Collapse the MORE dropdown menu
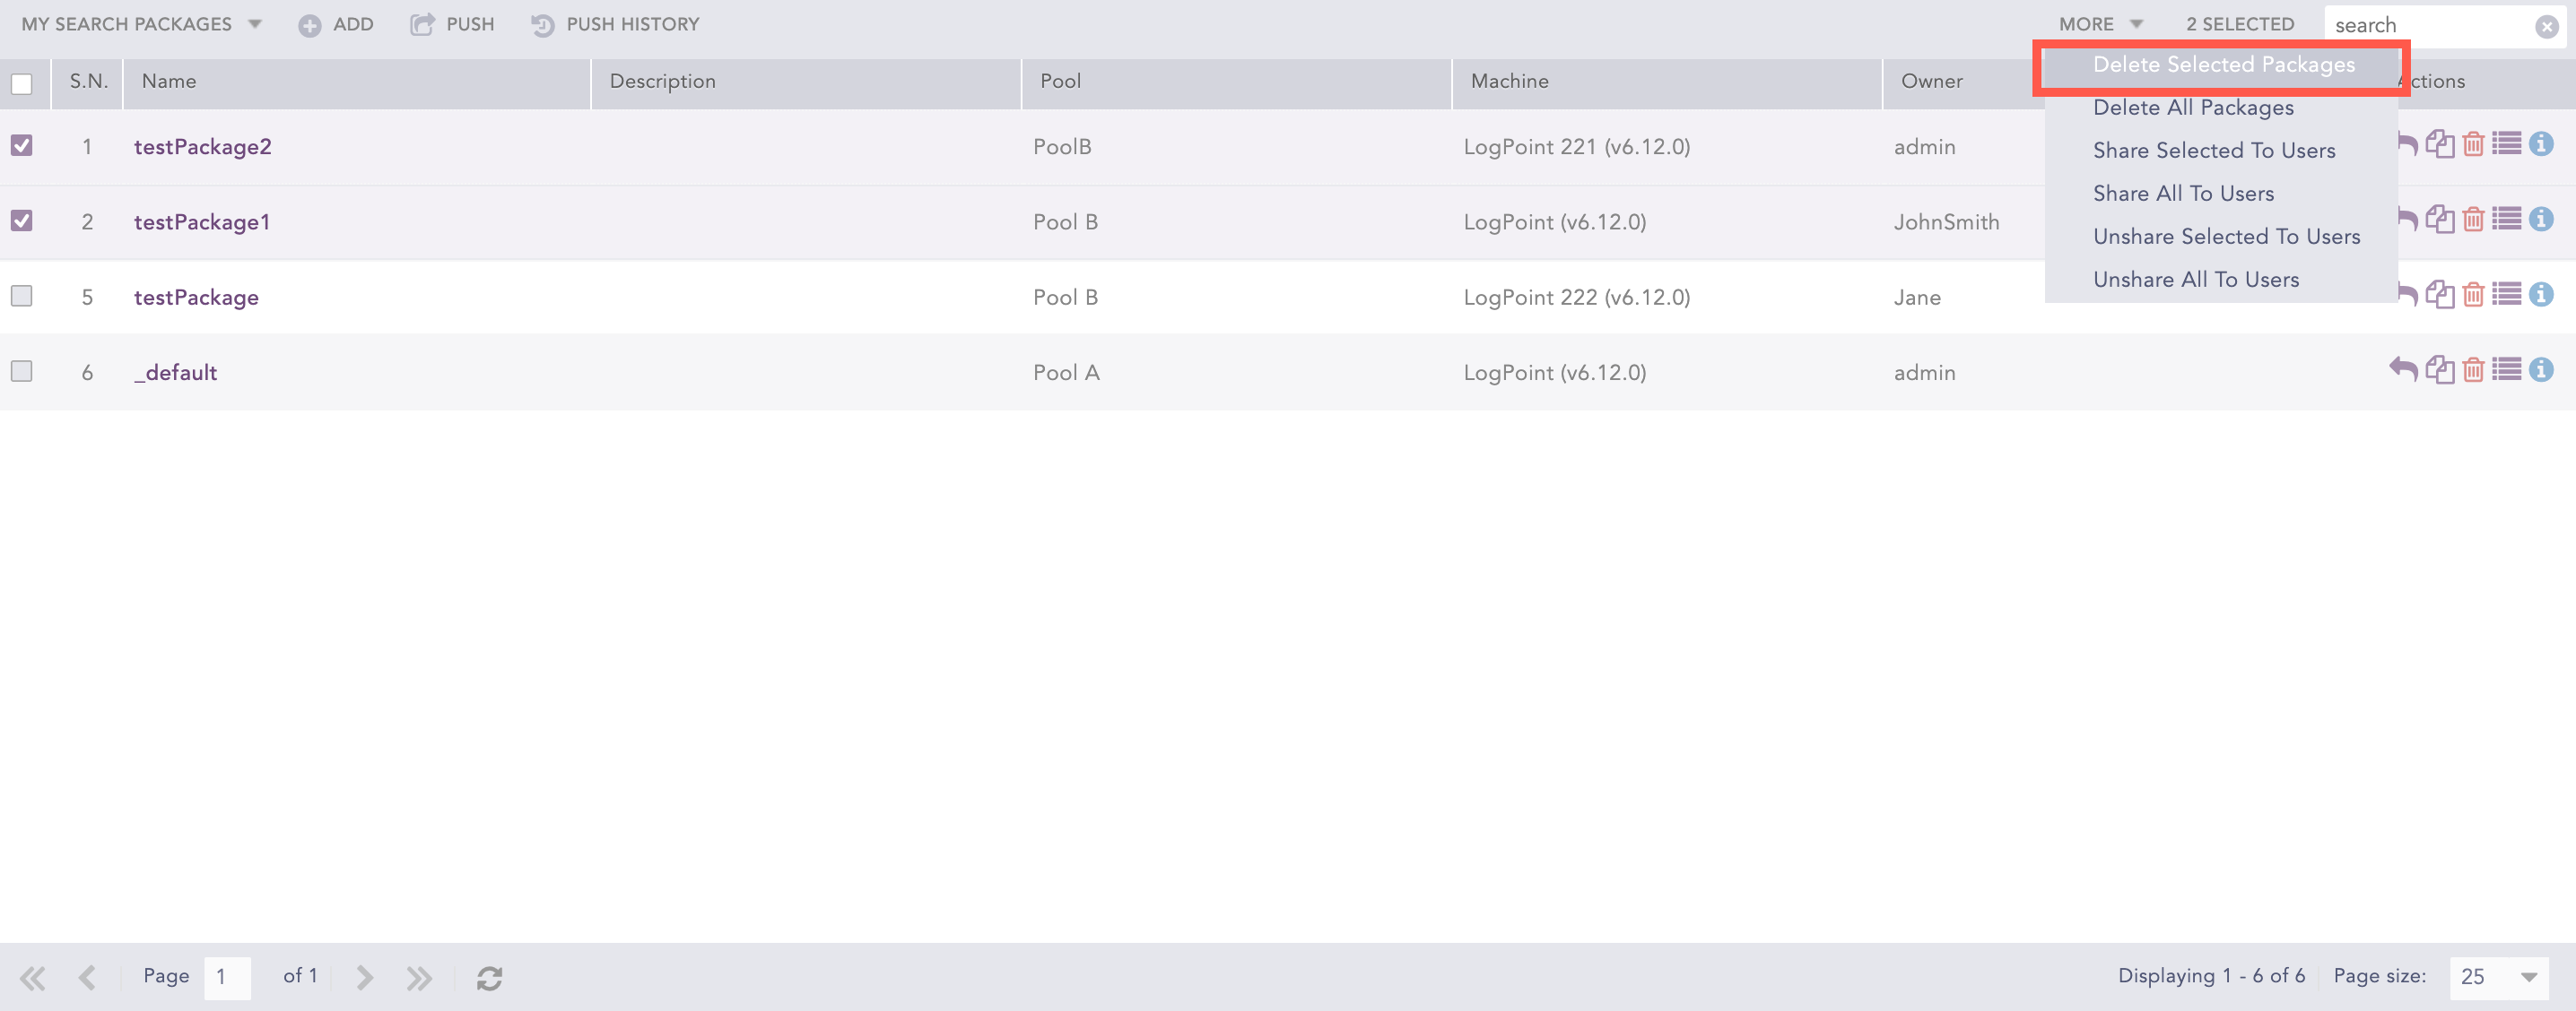Screen dimensions: 2576x1011 click(x=2099, y=24)
